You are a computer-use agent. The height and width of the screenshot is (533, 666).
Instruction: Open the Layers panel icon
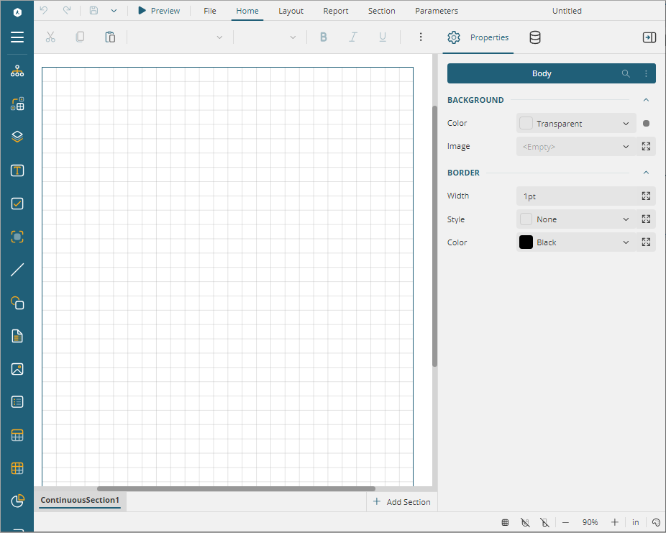17,137
